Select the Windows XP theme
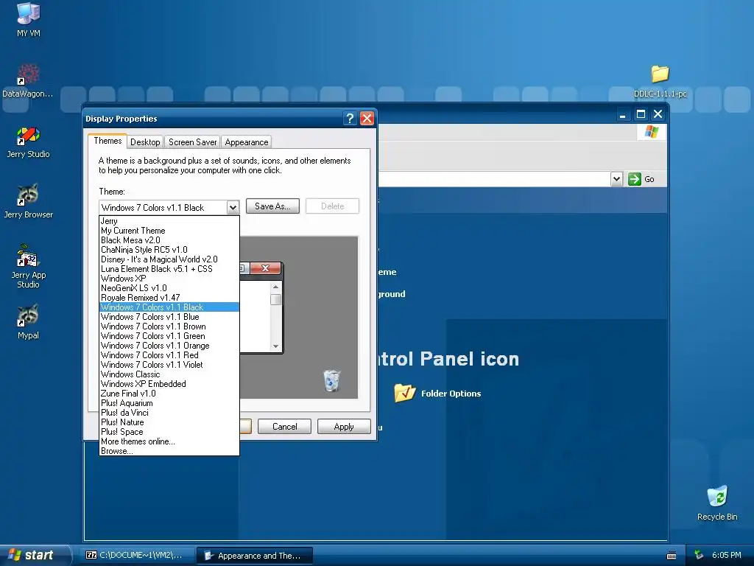The height and width of the screenshot is (566, 754). (x=169, y=279)
